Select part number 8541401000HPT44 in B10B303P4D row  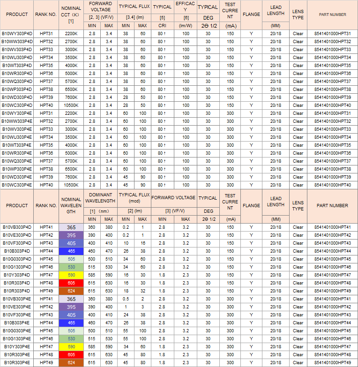333,251
